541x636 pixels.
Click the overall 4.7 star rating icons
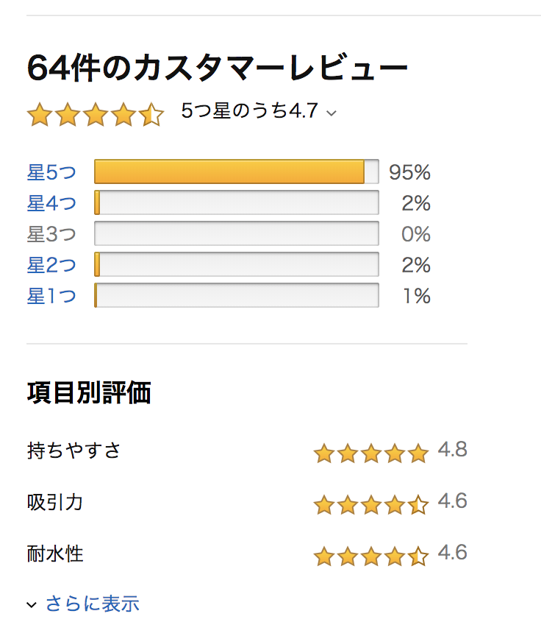[96, 114]
